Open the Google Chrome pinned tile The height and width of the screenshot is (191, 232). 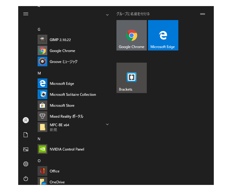click(132, 35)
